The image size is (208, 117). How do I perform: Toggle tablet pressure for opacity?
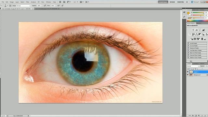pyautogui.click(x=45, y=6)
